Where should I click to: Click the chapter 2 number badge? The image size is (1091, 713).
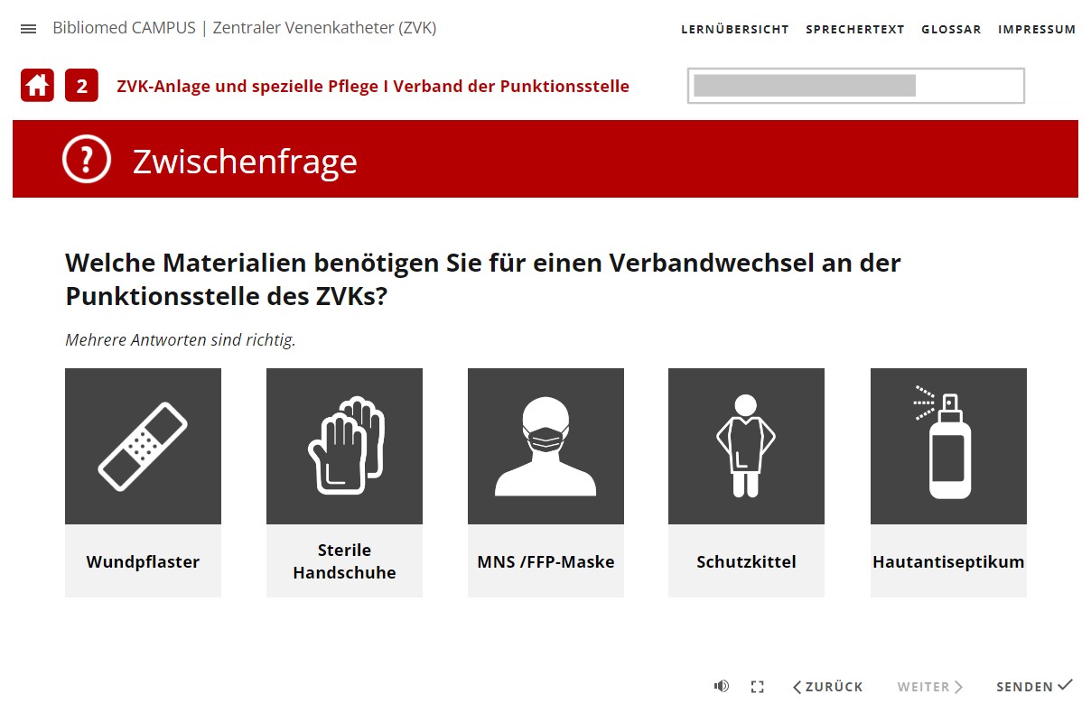click(81, 86)
